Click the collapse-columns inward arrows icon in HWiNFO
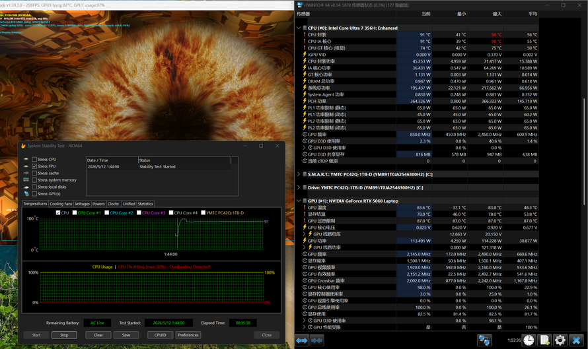 tap(317, 340)
